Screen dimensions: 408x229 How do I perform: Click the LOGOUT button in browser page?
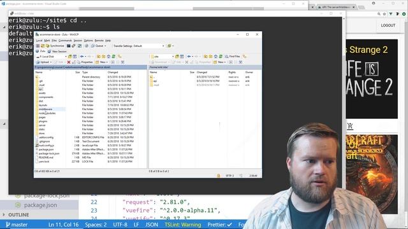click(388, 25)
